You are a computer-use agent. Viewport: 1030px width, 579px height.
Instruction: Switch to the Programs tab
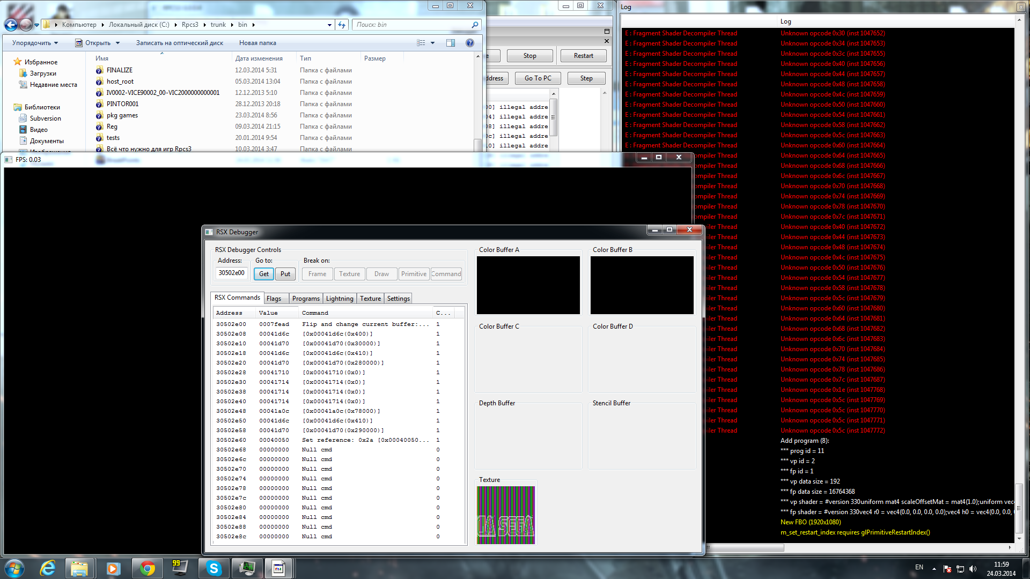[x=306, y=299]
